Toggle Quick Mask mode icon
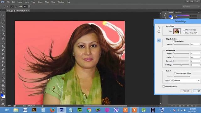This screenshot has width=201, height=113. click(x=3, y=100)
